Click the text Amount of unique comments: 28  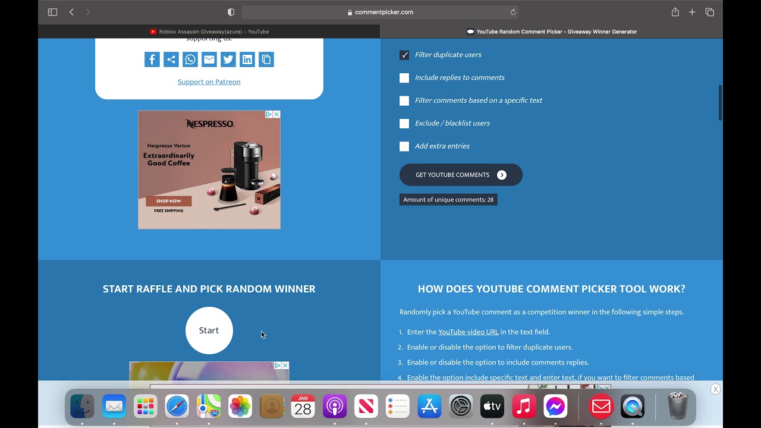coord(448,200)
